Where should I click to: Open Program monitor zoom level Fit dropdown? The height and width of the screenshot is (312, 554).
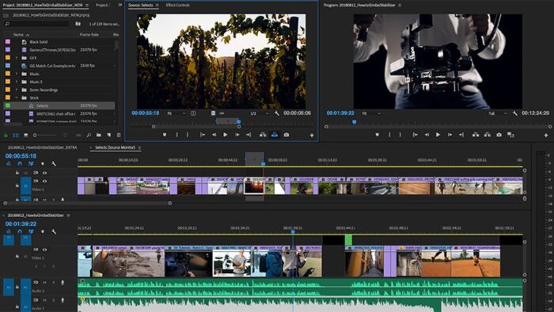click(x=371, y=113)
